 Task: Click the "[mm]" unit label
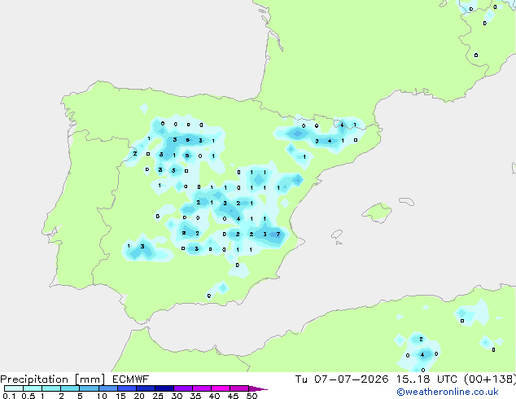point(90,379)
